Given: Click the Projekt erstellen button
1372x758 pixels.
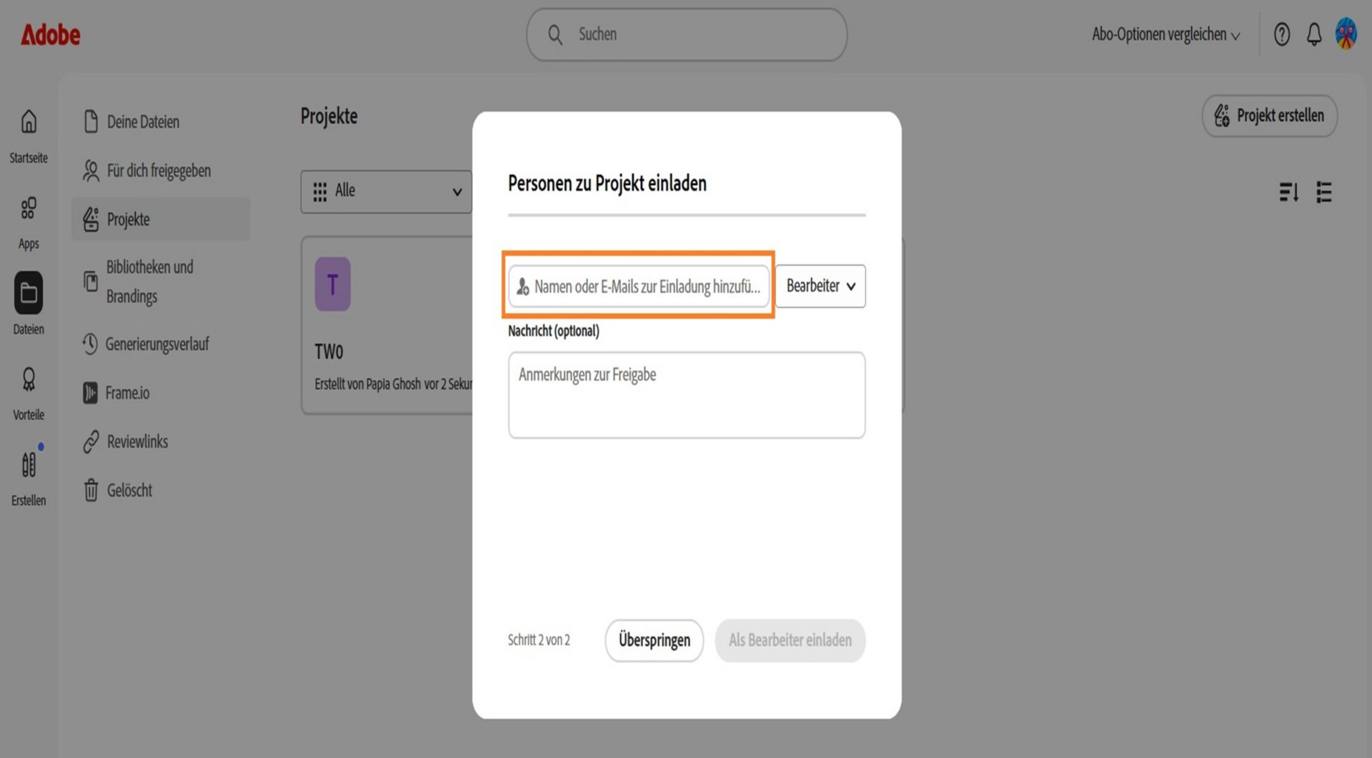Looking at the screenshot, I should 1269,116.
